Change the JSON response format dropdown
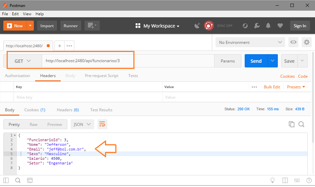 82,124
